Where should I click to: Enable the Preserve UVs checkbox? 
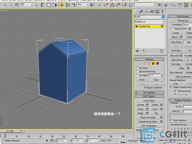(172, 29)
